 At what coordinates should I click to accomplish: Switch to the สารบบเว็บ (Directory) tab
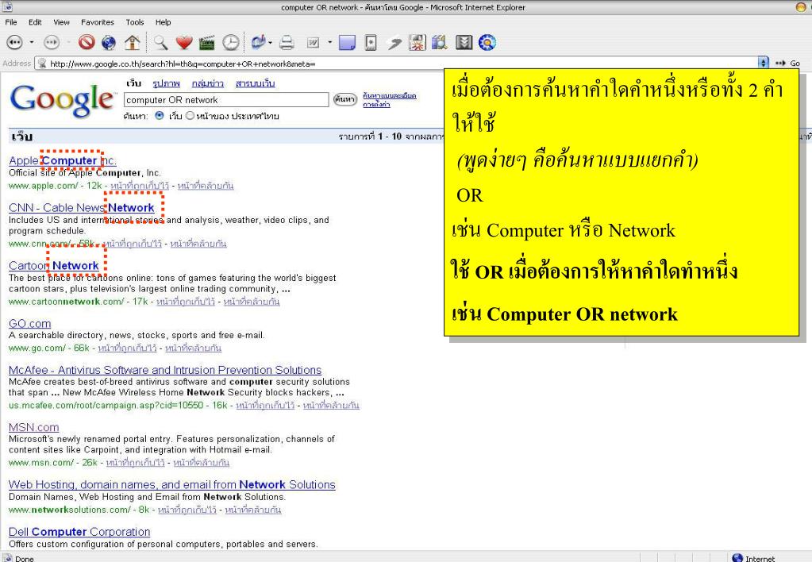click(256, 83)
